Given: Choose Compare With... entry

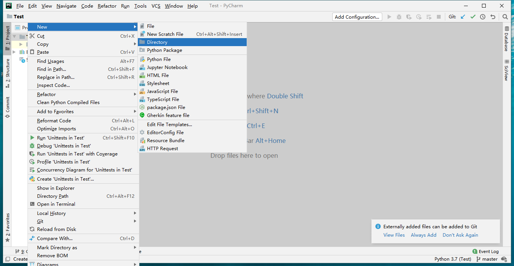Looking at the screenshot, I should (83, 239).
